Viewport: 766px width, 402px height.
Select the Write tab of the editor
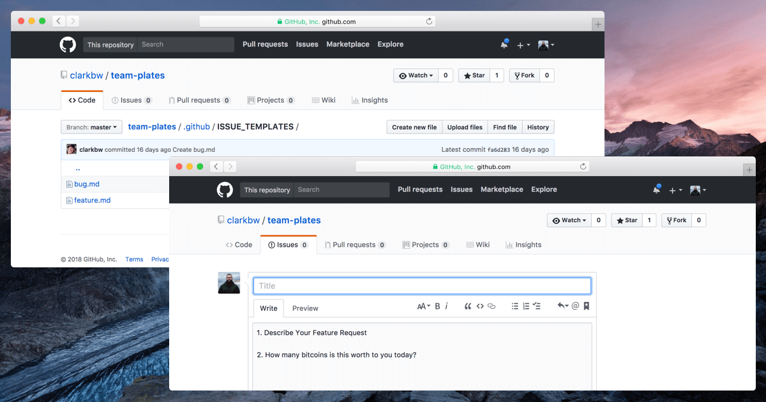(269, 308)
